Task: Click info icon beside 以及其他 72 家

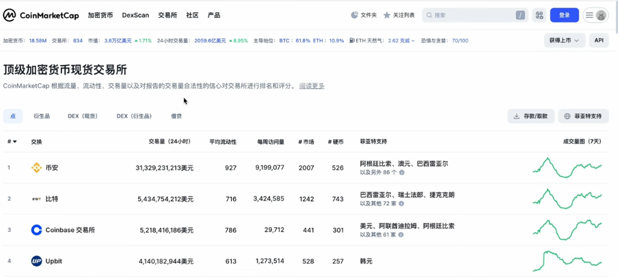Action: click(x=401, y=204)
